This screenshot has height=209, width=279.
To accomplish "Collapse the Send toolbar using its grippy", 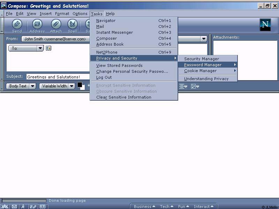I will coord(2,25).
